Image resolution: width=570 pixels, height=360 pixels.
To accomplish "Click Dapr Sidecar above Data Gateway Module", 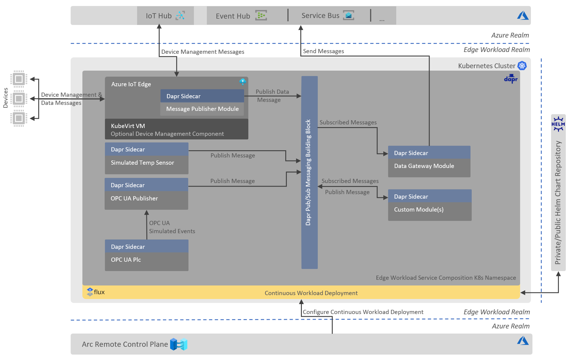I will (x=429, y=152).
